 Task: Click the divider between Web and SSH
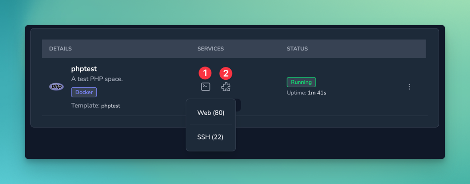[x=210, y=125]
